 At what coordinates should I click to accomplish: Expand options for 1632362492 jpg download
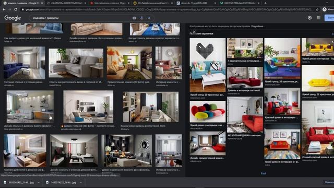(x=39, y=182)
